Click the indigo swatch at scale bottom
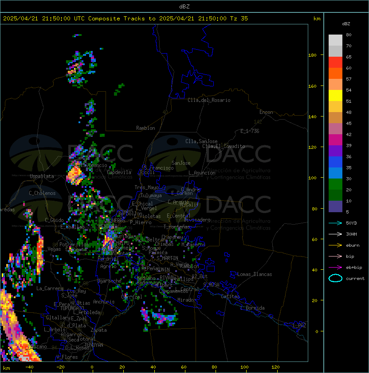 pos(335,206)
